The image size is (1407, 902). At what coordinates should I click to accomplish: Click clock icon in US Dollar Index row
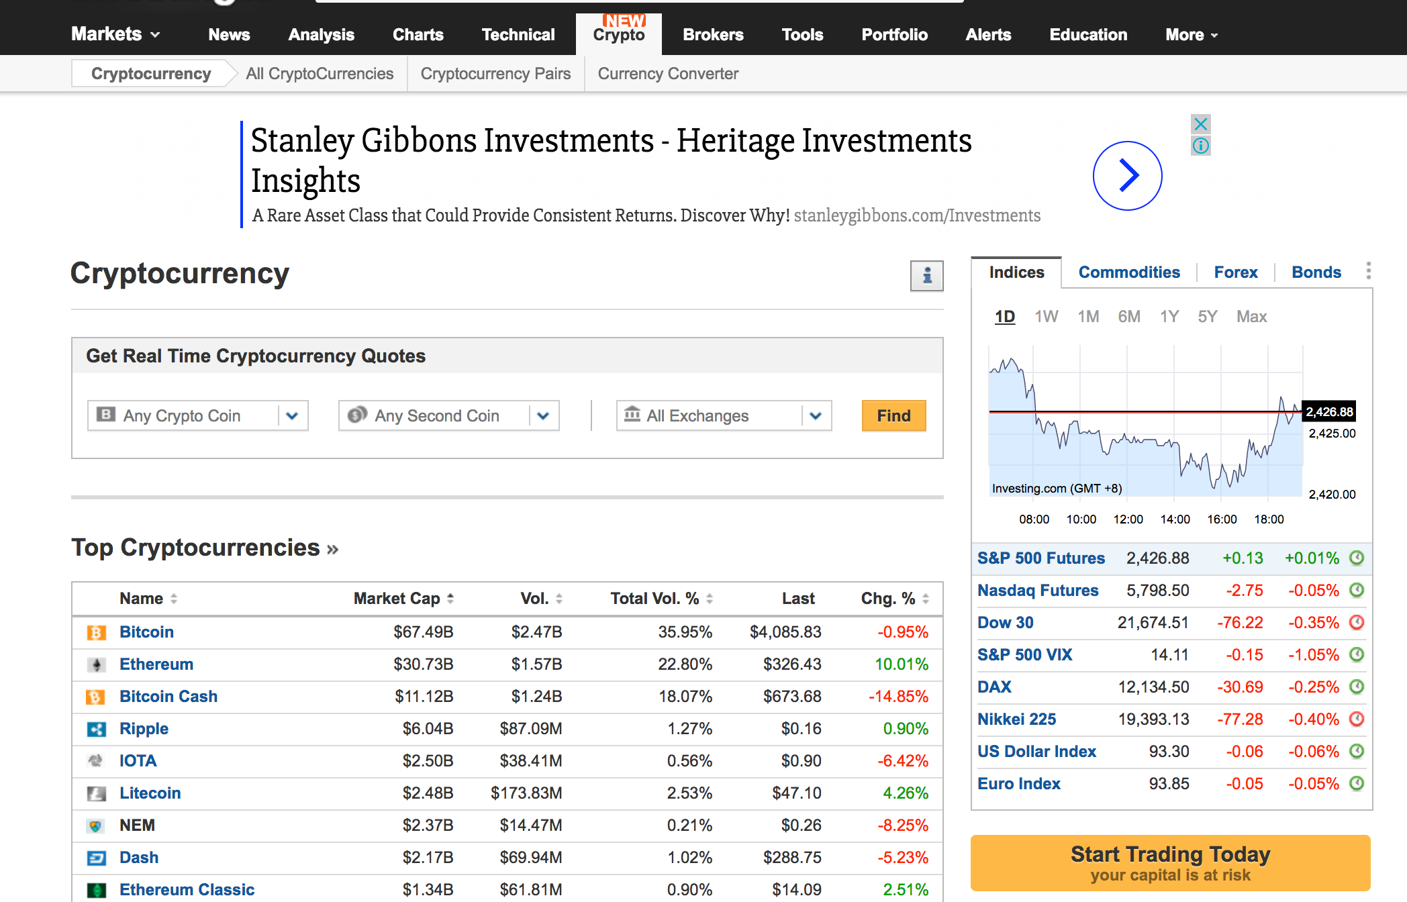(1357, 751)
